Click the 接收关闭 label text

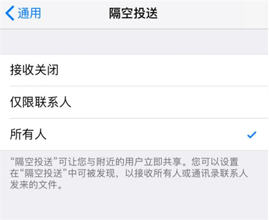(34, 70)
